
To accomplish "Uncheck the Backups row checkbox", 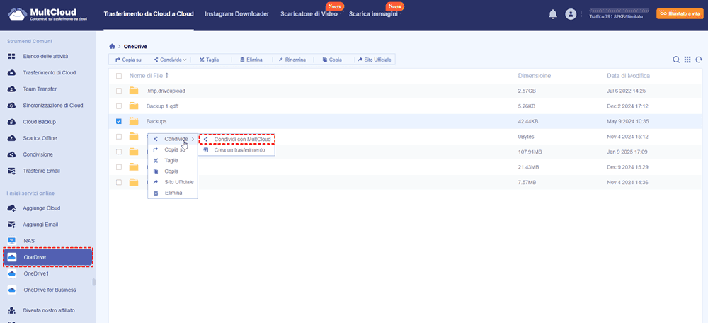I will pos(119,121).
